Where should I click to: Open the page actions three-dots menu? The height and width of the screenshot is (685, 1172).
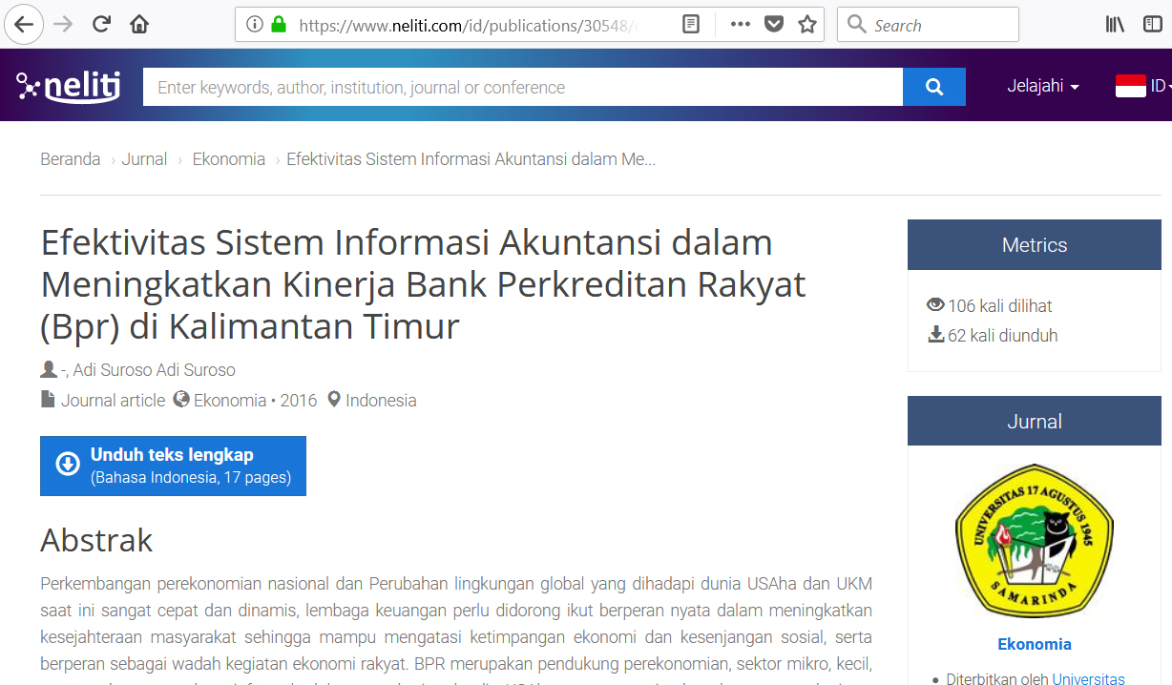coord(740,25)
